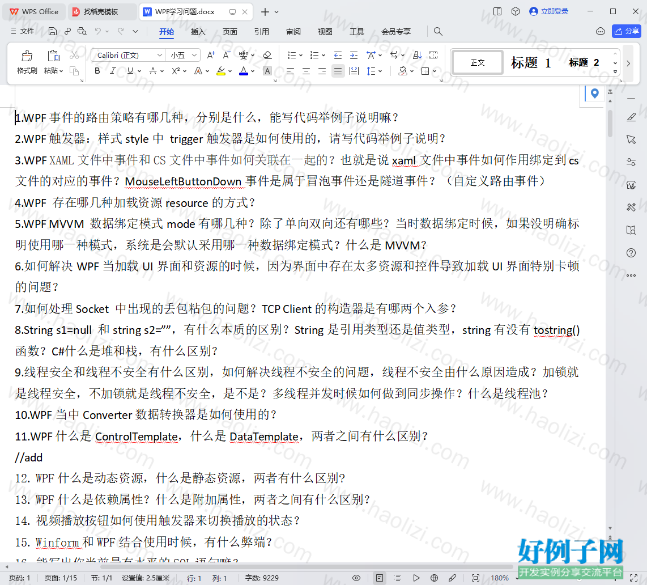Click the Print Preview icon in quick toolbar
Viewport: 647px width, 585px height.
(82, 31)
